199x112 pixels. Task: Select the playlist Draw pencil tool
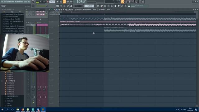(55, 10)
